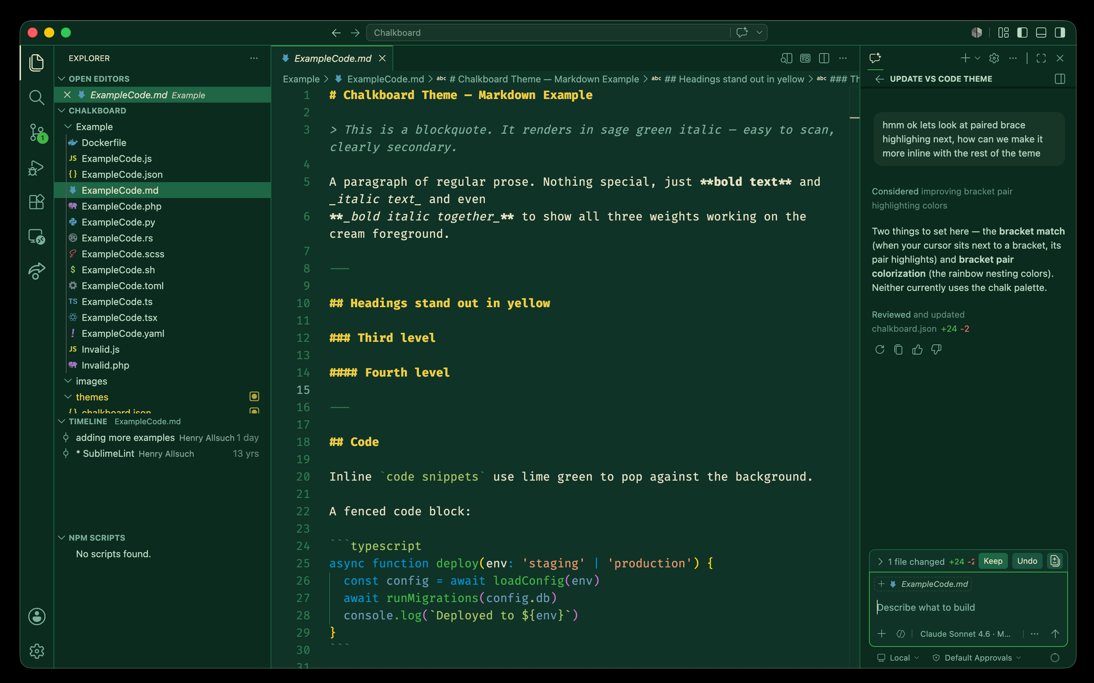
Task: Open dropdown next to title bar chat icon
Action: (x=759, y=33)
